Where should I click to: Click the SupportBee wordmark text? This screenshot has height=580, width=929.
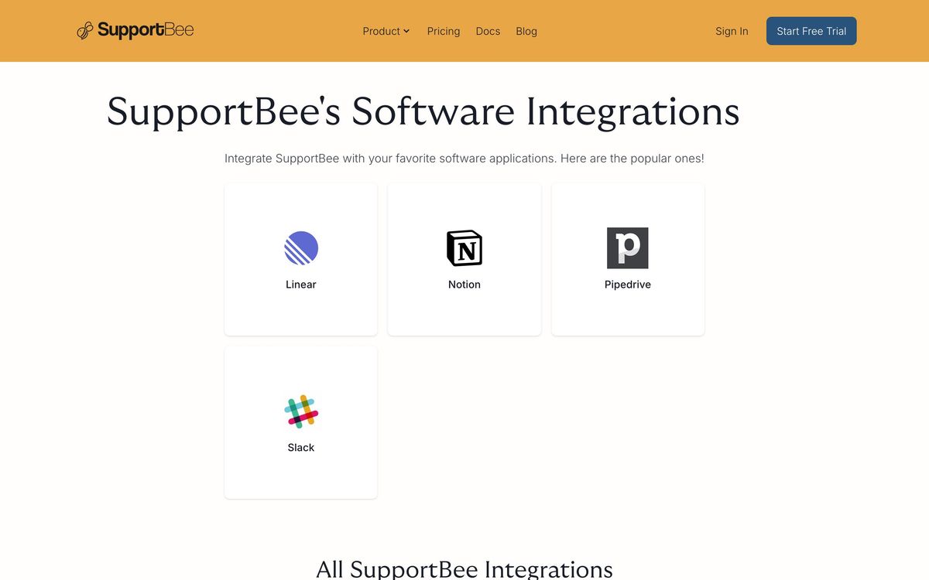point(146,30)
